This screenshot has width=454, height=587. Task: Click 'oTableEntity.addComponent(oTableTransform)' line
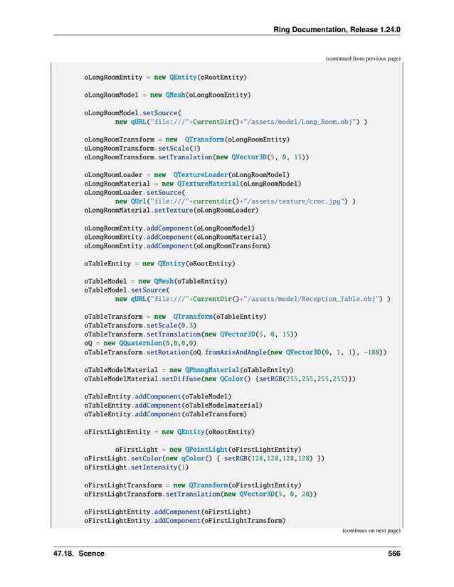point(165,414)
